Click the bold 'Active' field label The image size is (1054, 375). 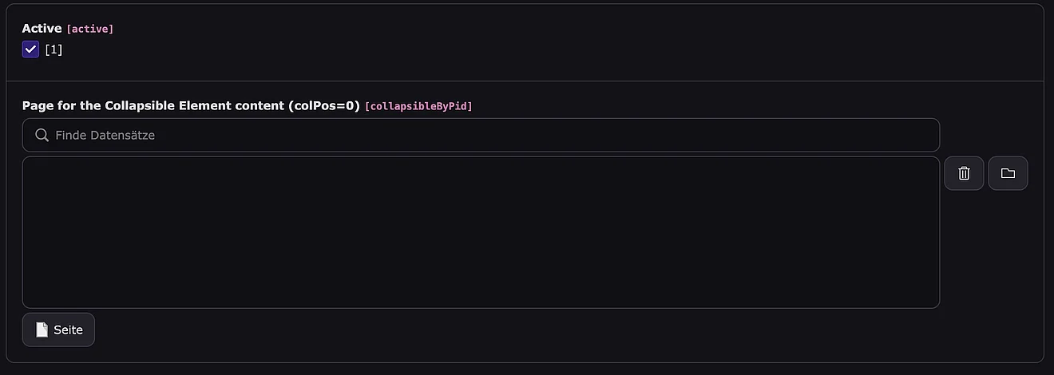pyautogui.click(x=42, y=28)
